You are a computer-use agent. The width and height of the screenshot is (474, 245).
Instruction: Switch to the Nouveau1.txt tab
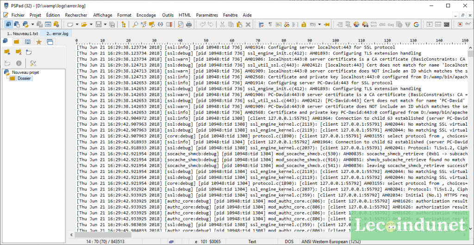tap(22, 34)
